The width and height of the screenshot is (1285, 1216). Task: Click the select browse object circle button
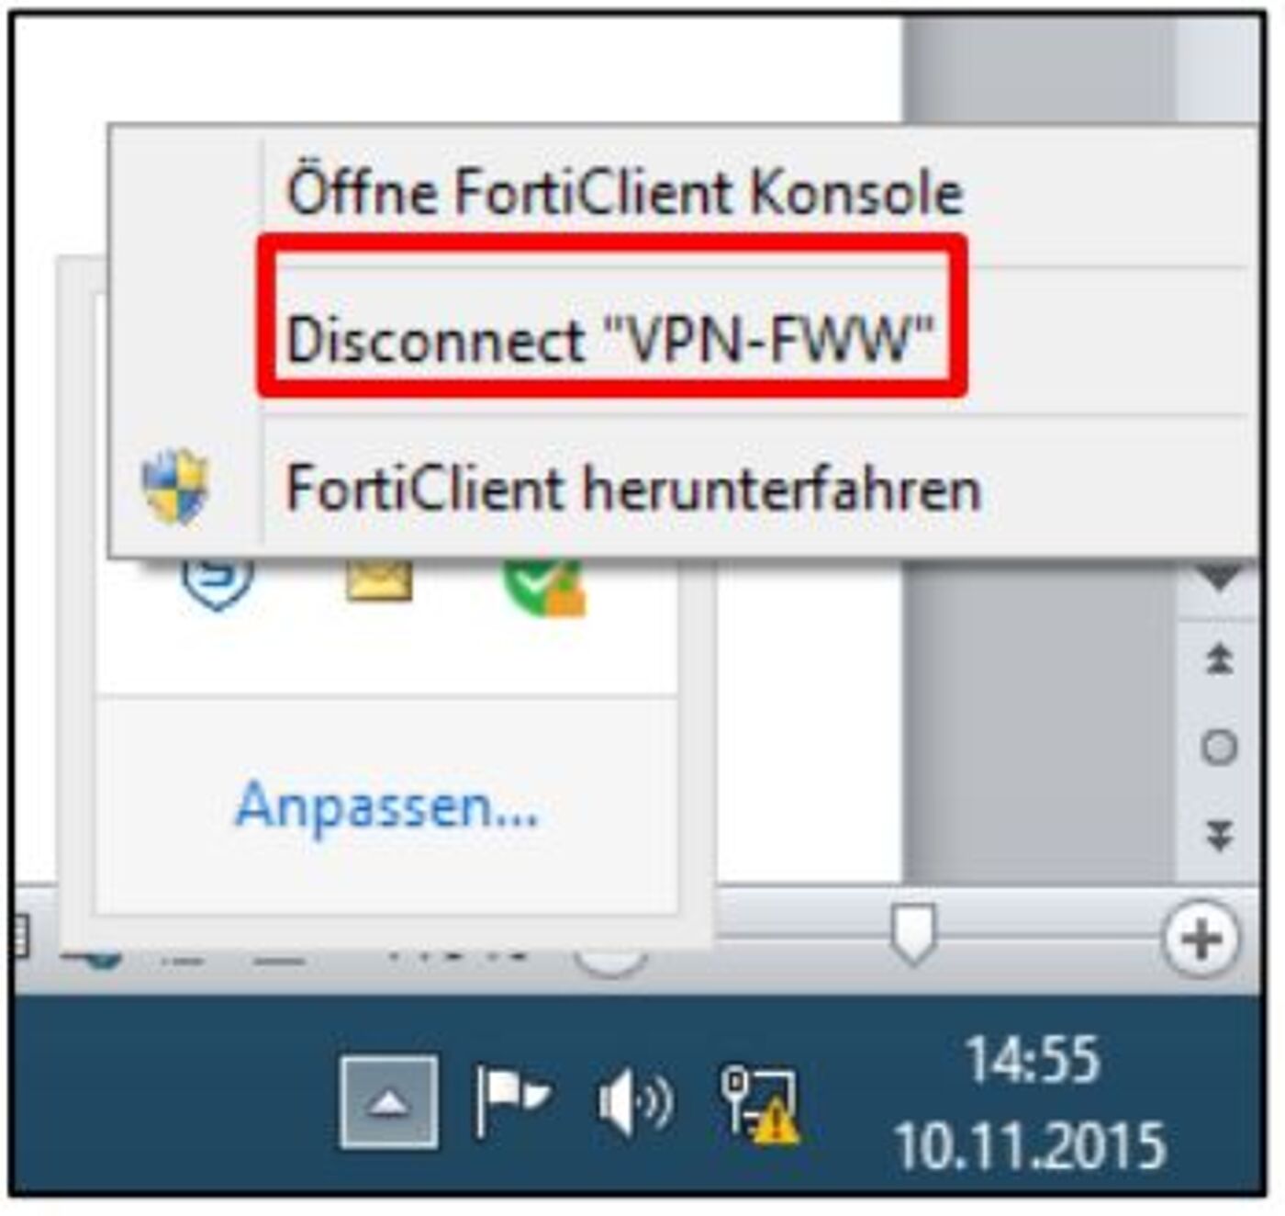pyautogui.click(x=1219, y=748)
